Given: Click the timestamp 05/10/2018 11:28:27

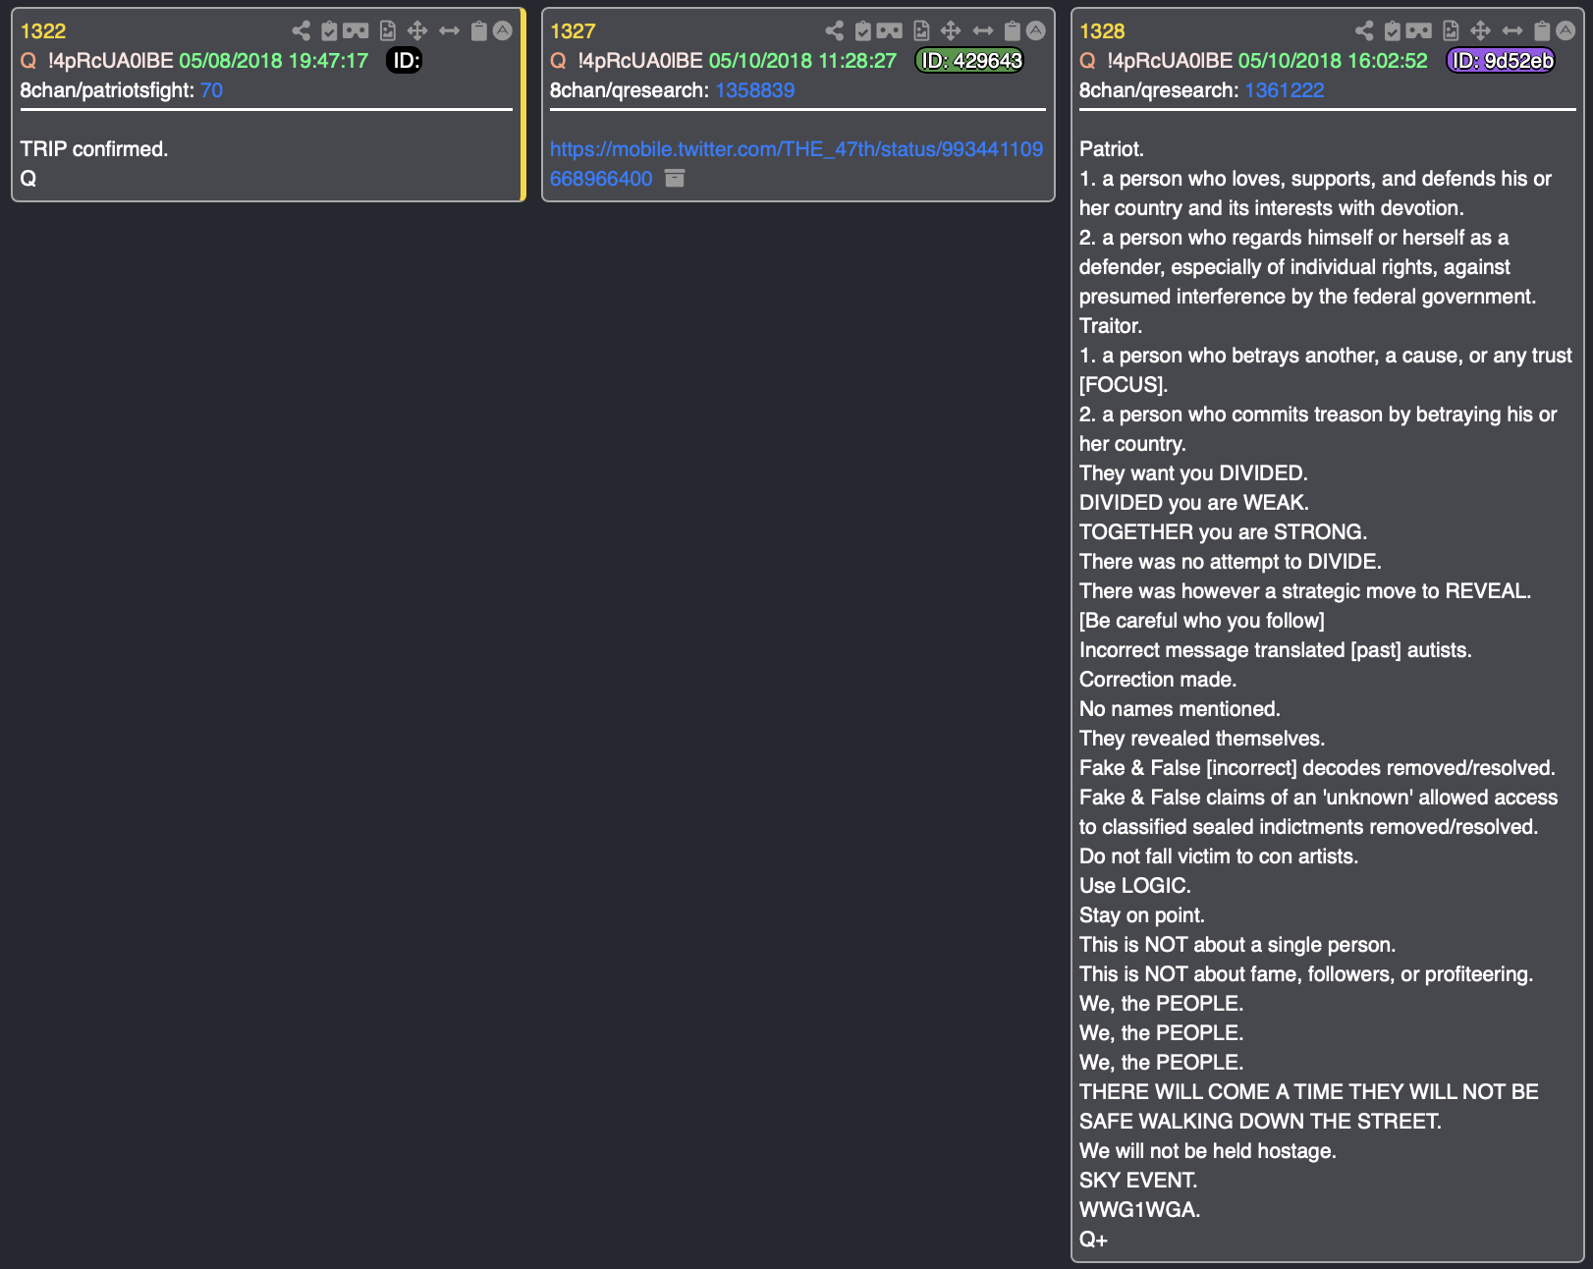Looking at the screenshot, I should pyautogui.click(x=802, y=61).
